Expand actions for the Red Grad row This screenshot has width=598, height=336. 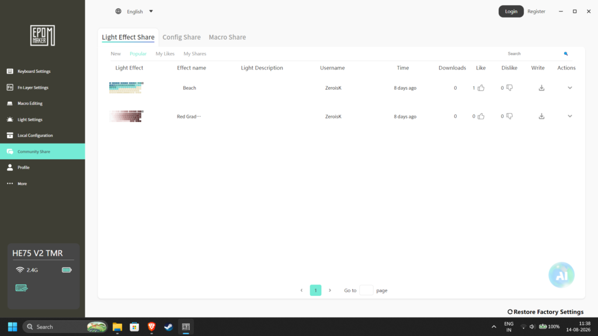tap(570, 116)
